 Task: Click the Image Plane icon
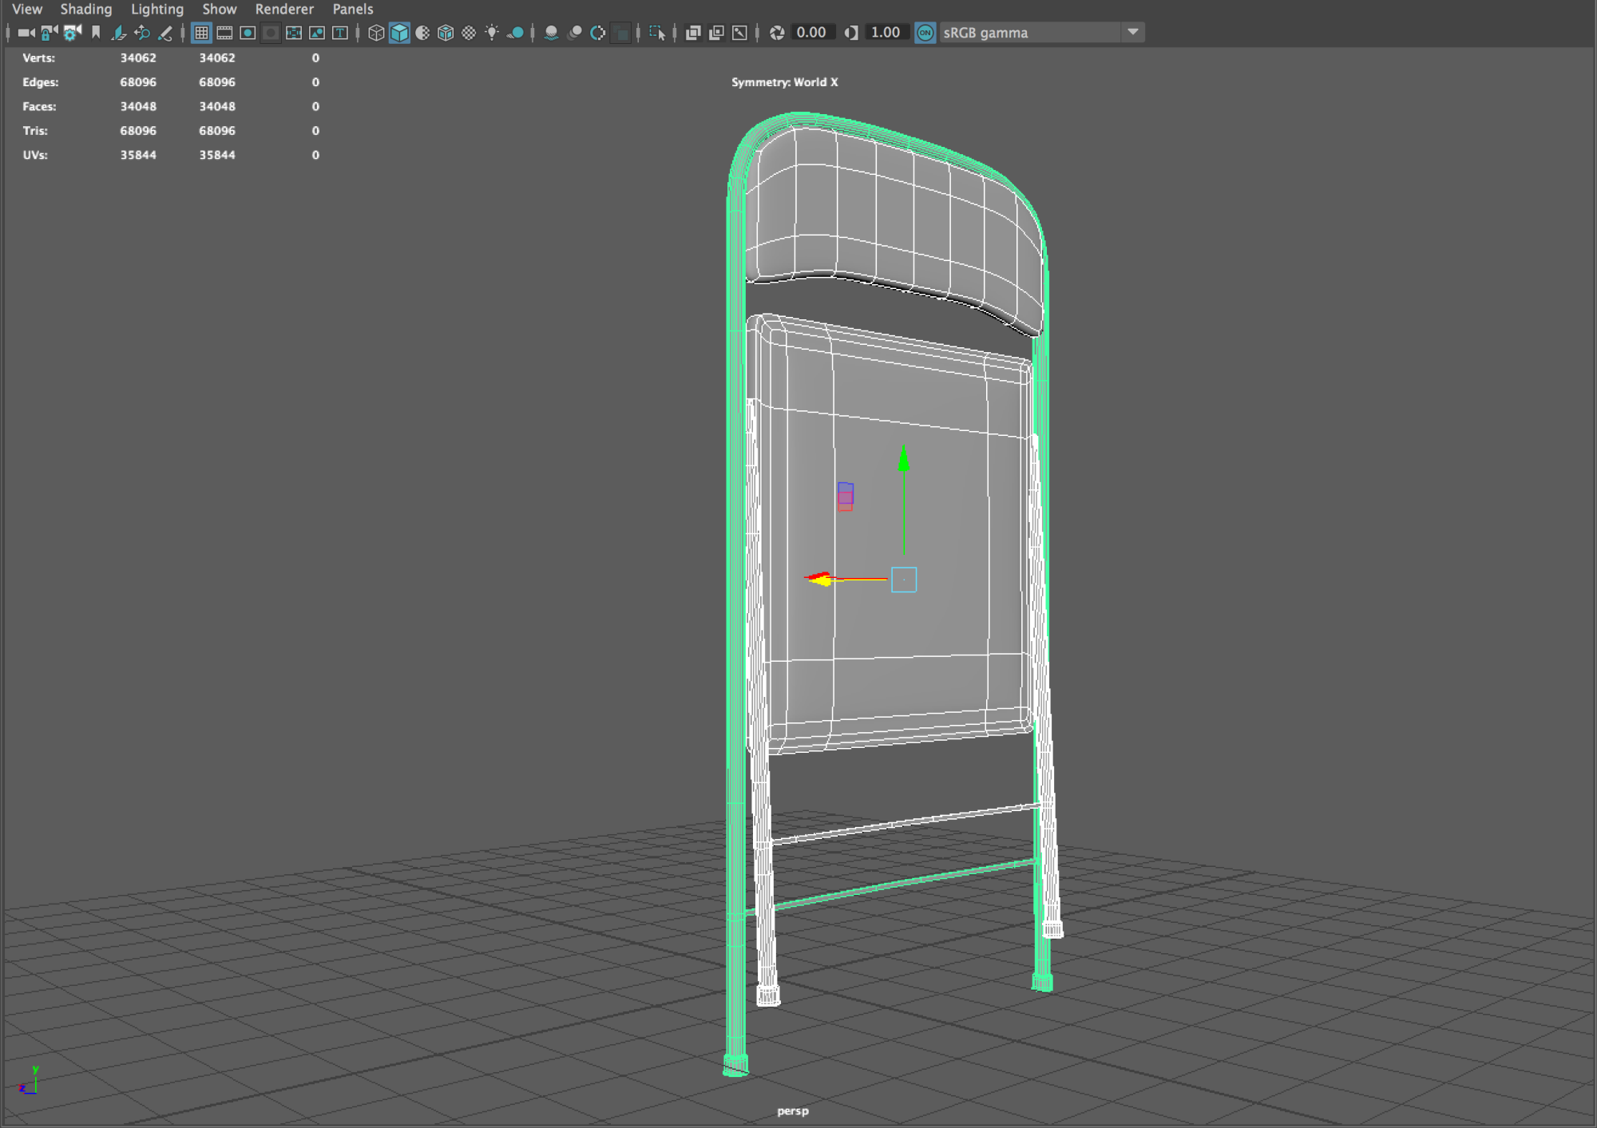click(x=119, y=33)
